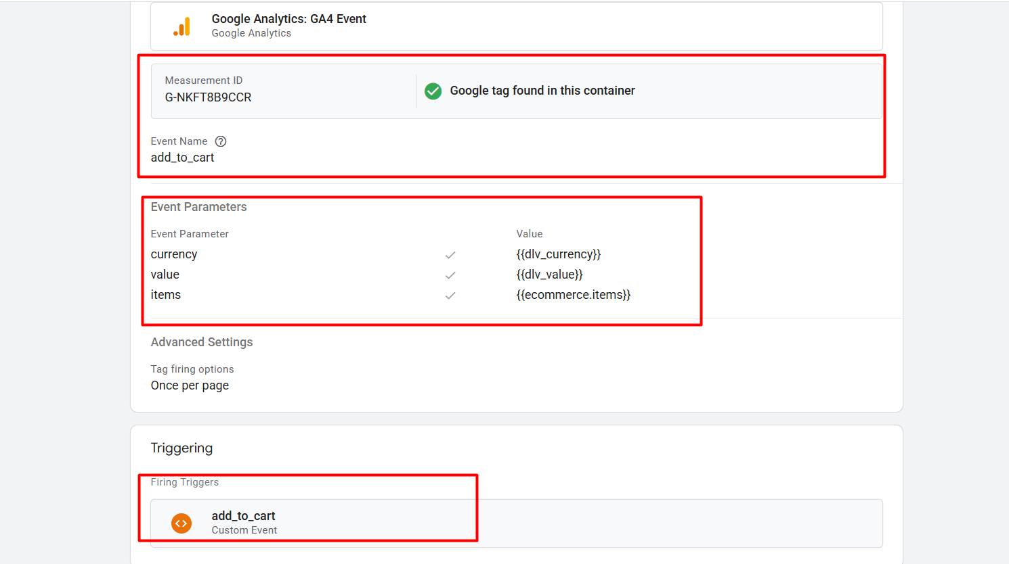Click the checkmark in the value row

(450, 275)
